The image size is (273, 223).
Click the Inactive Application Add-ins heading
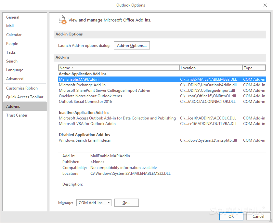84,113
